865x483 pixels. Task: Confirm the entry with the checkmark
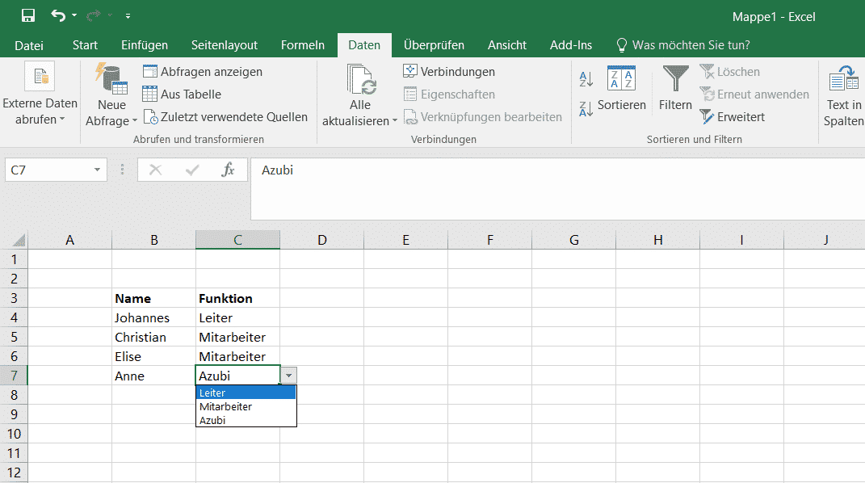tap(192, 170)
